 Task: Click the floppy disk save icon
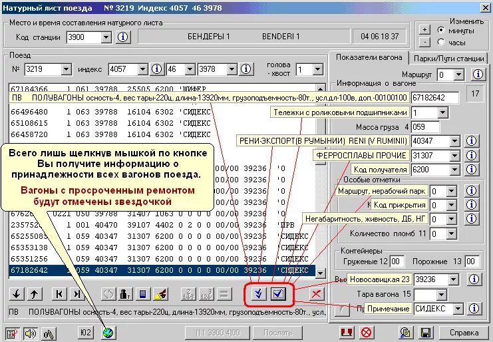pyautogui.click(x=426, y=333)
